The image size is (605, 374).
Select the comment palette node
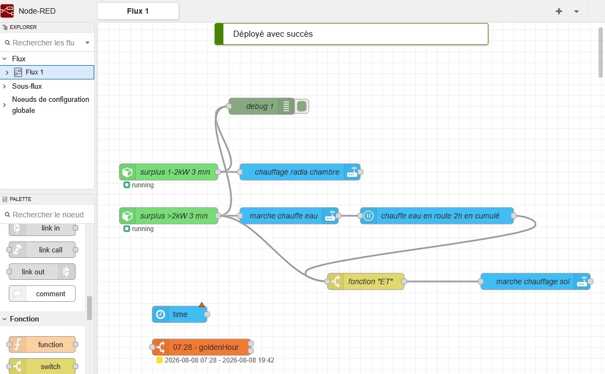(x=42, y=294)
